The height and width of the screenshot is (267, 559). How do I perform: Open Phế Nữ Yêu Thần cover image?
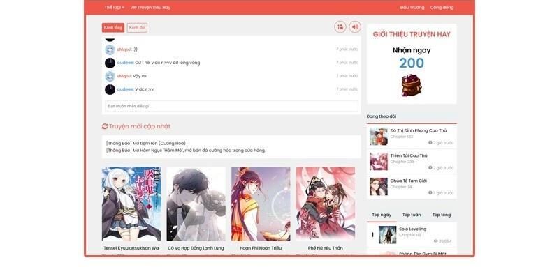tap(326, 204)
